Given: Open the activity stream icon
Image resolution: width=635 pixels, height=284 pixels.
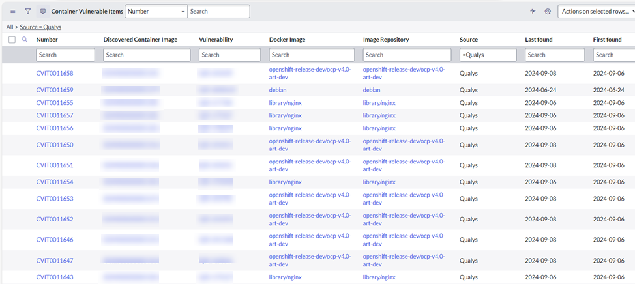Looking at the screenshot, I should 43,12.
